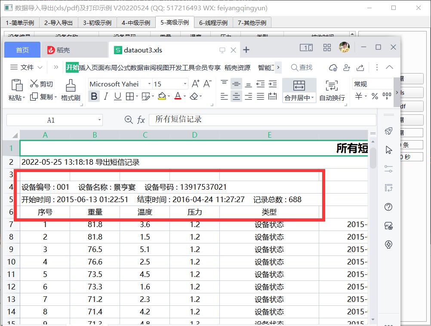Screen dimensions: 431x326
Task: Click the fill color bucket icon
Action: pos(162,96)
